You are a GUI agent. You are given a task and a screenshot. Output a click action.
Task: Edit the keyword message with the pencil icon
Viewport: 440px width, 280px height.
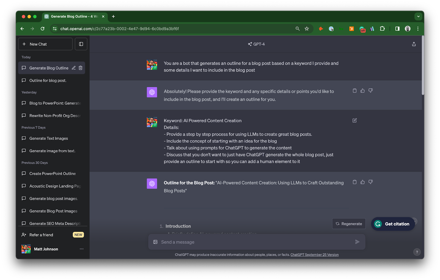click(x=354, y=120)
